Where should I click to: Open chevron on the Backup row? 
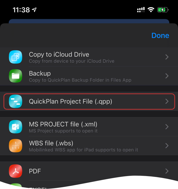[167, 76]
